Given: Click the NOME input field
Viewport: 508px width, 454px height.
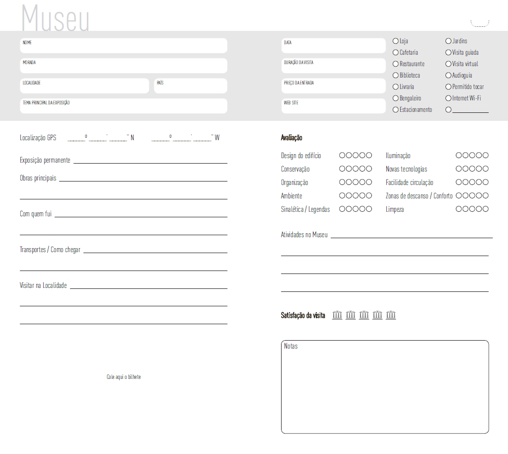Looking at the screenshot, I should 124,46.
